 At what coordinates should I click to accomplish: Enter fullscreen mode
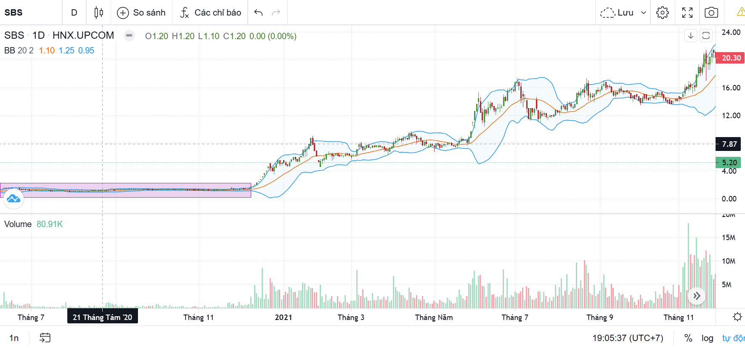pyautogui.click(x=687, y=13)
